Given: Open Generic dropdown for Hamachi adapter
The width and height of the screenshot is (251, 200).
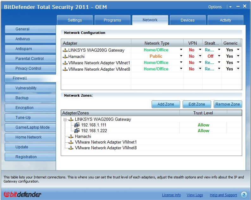Looking at the screenshot, I should (238, 56).
